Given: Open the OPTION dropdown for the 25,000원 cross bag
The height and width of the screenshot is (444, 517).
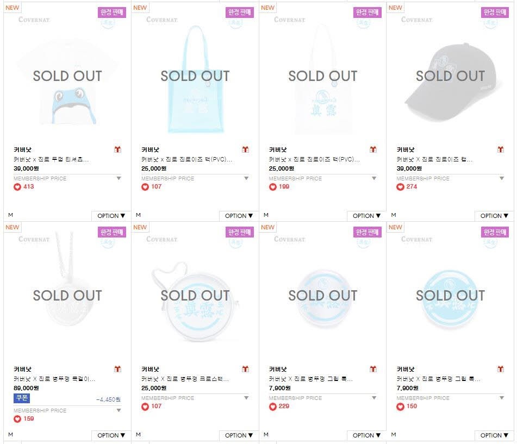Looking at the screenshot, I should pyautogui.click(x=239, y=435).
